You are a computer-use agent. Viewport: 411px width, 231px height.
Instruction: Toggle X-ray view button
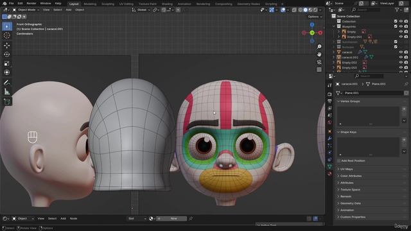tap(294, 10)
